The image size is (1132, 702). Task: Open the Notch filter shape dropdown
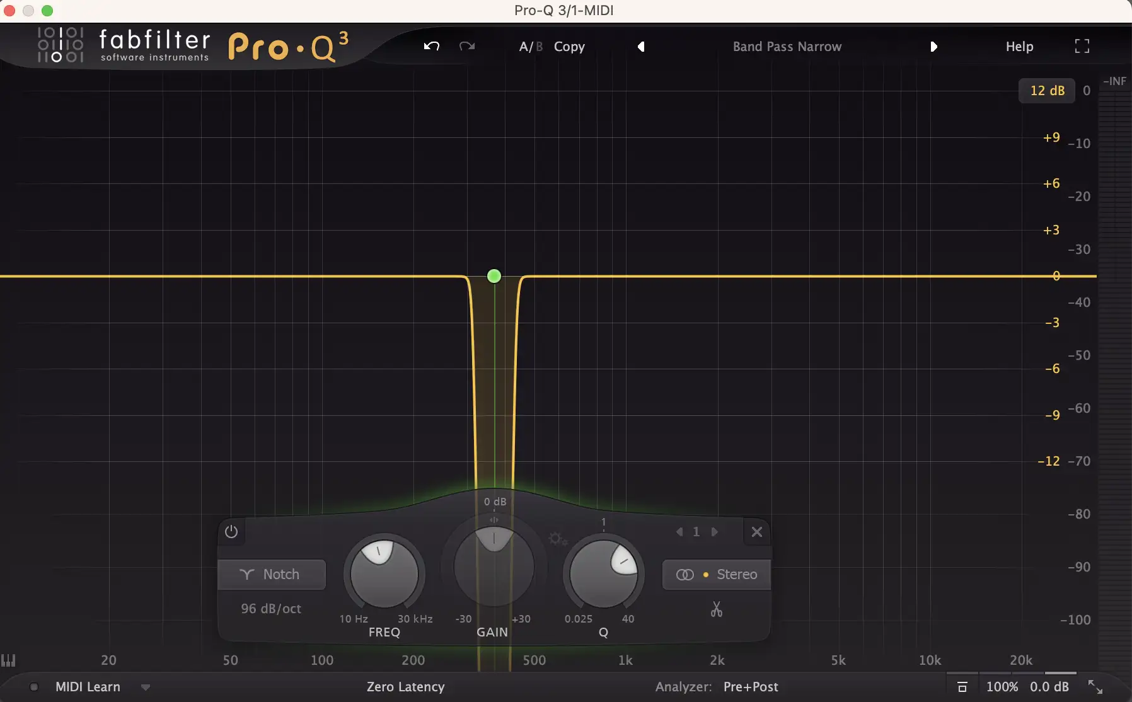(272, 574)
